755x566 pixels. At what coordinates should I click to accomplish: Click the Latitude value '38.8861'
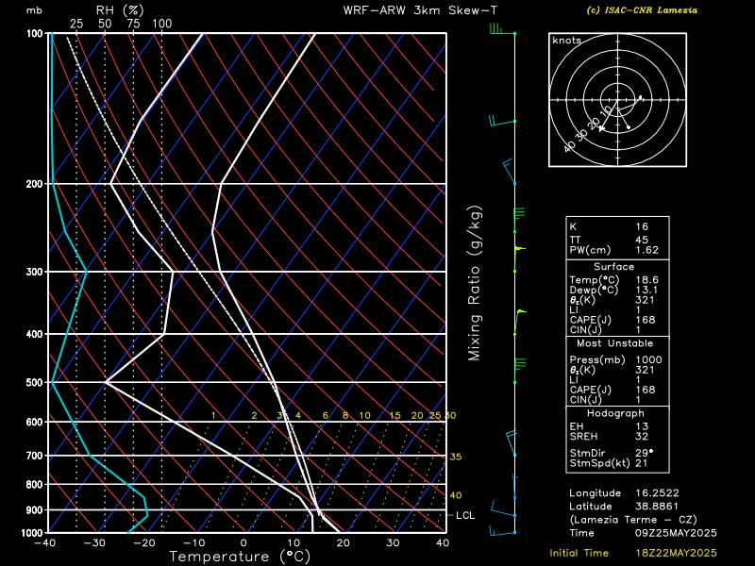click(x=657, y=507)
